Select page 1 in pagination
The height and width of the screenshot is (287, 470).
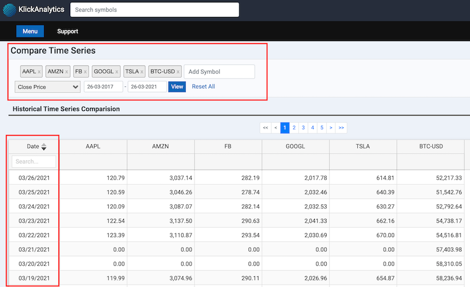[x=285, y=127]
